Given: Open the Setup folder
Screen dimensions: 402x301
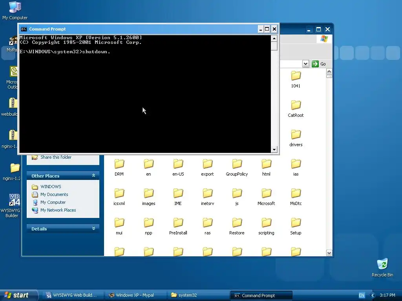Looking at the screenshot, I should (x=296, y=227).
